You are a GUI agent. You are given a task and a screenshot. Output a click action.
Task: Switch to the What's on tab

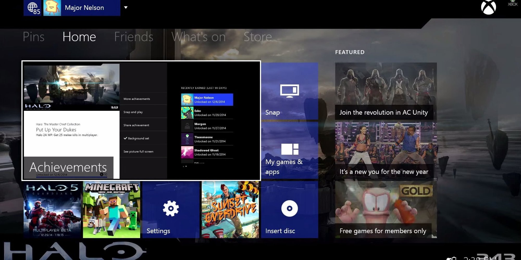point(199,36)
